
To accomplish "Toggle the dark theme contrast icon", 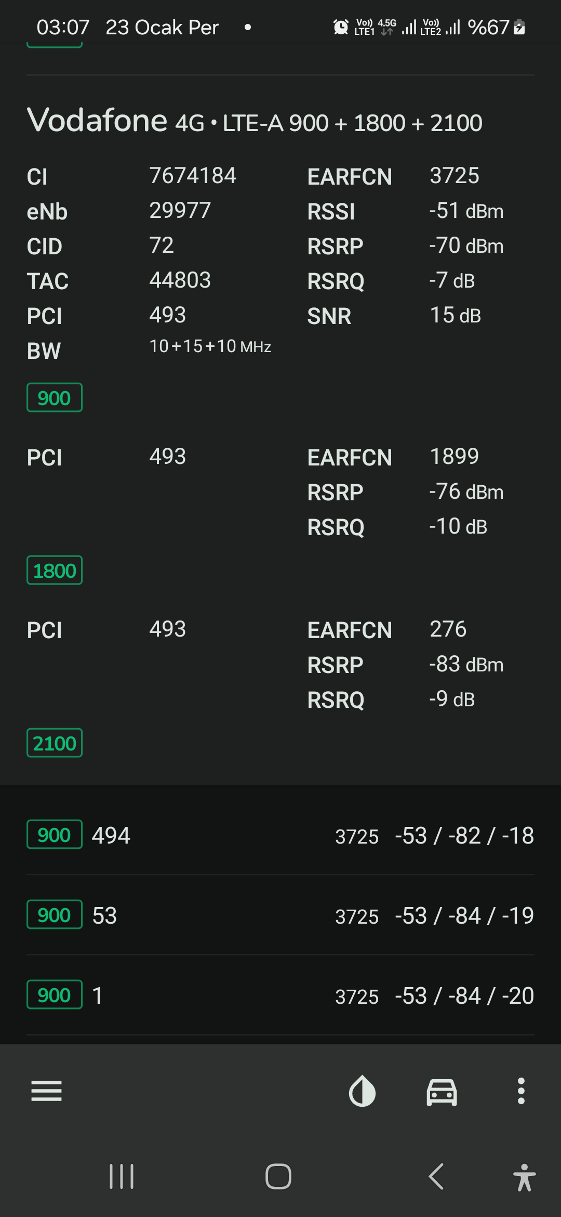I will click(362, 1091).
